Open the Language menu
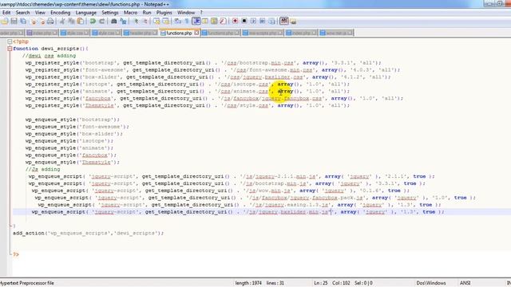 click(x=86, y=13)
